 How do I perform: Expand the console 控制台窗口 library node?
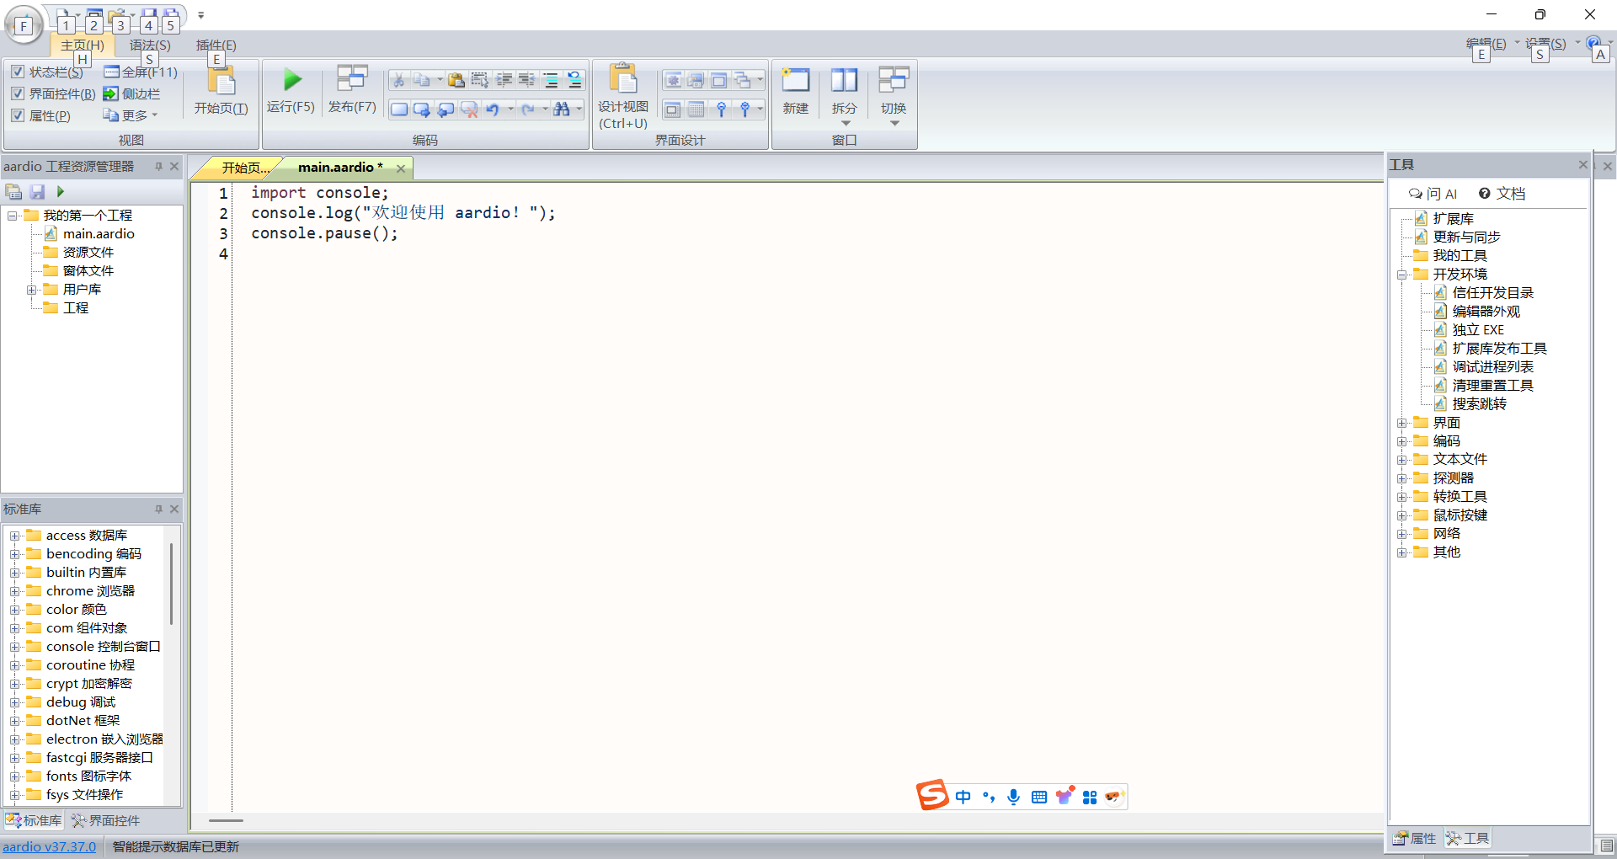point(15,647)
